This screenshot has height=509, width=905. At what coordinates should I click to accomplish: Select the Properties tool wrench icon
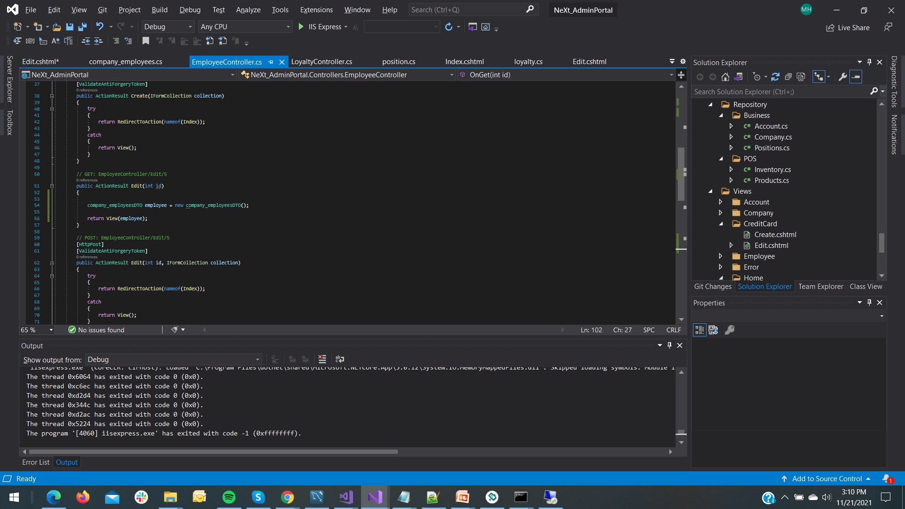tap(843, 76)
